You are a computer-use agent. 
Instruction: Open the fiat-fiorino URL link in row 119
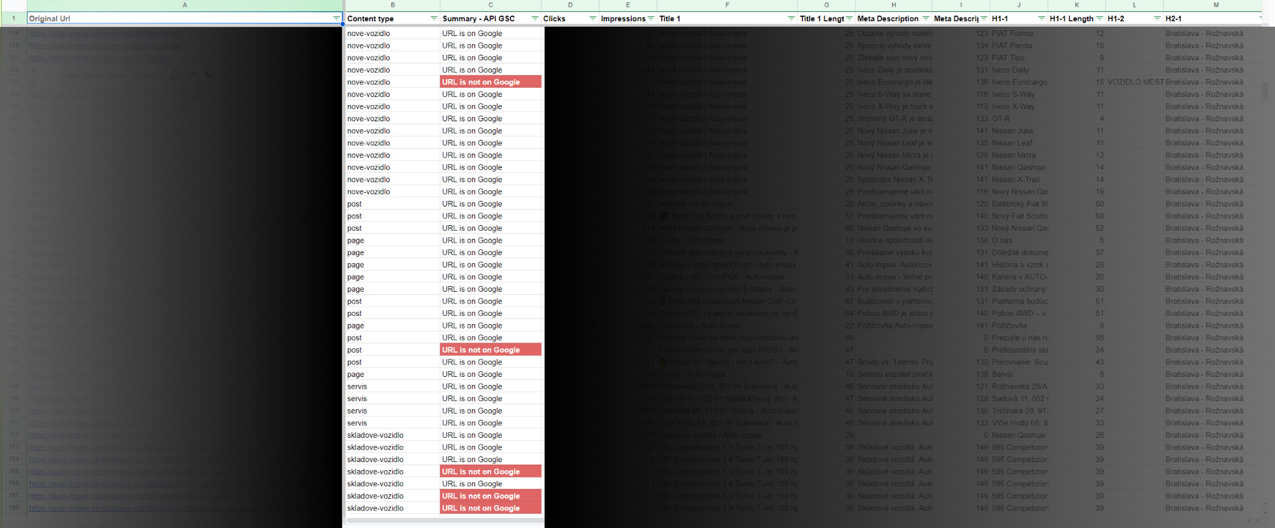click(x=105, y=34)
